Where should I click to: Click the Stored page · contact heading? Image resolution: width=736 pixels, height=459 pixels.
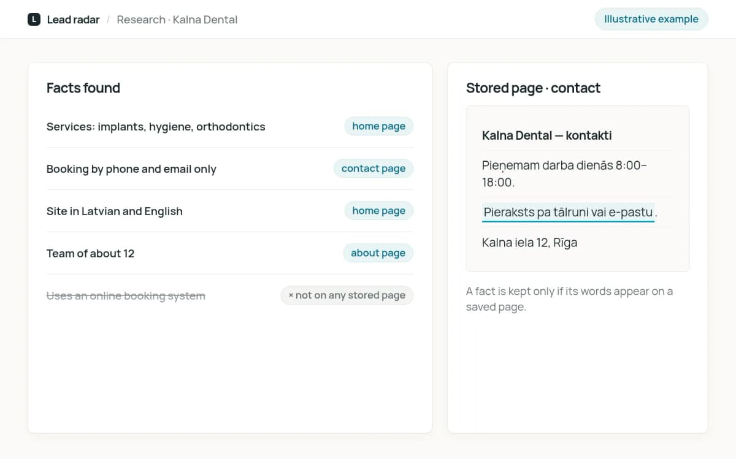click(533, 88)
